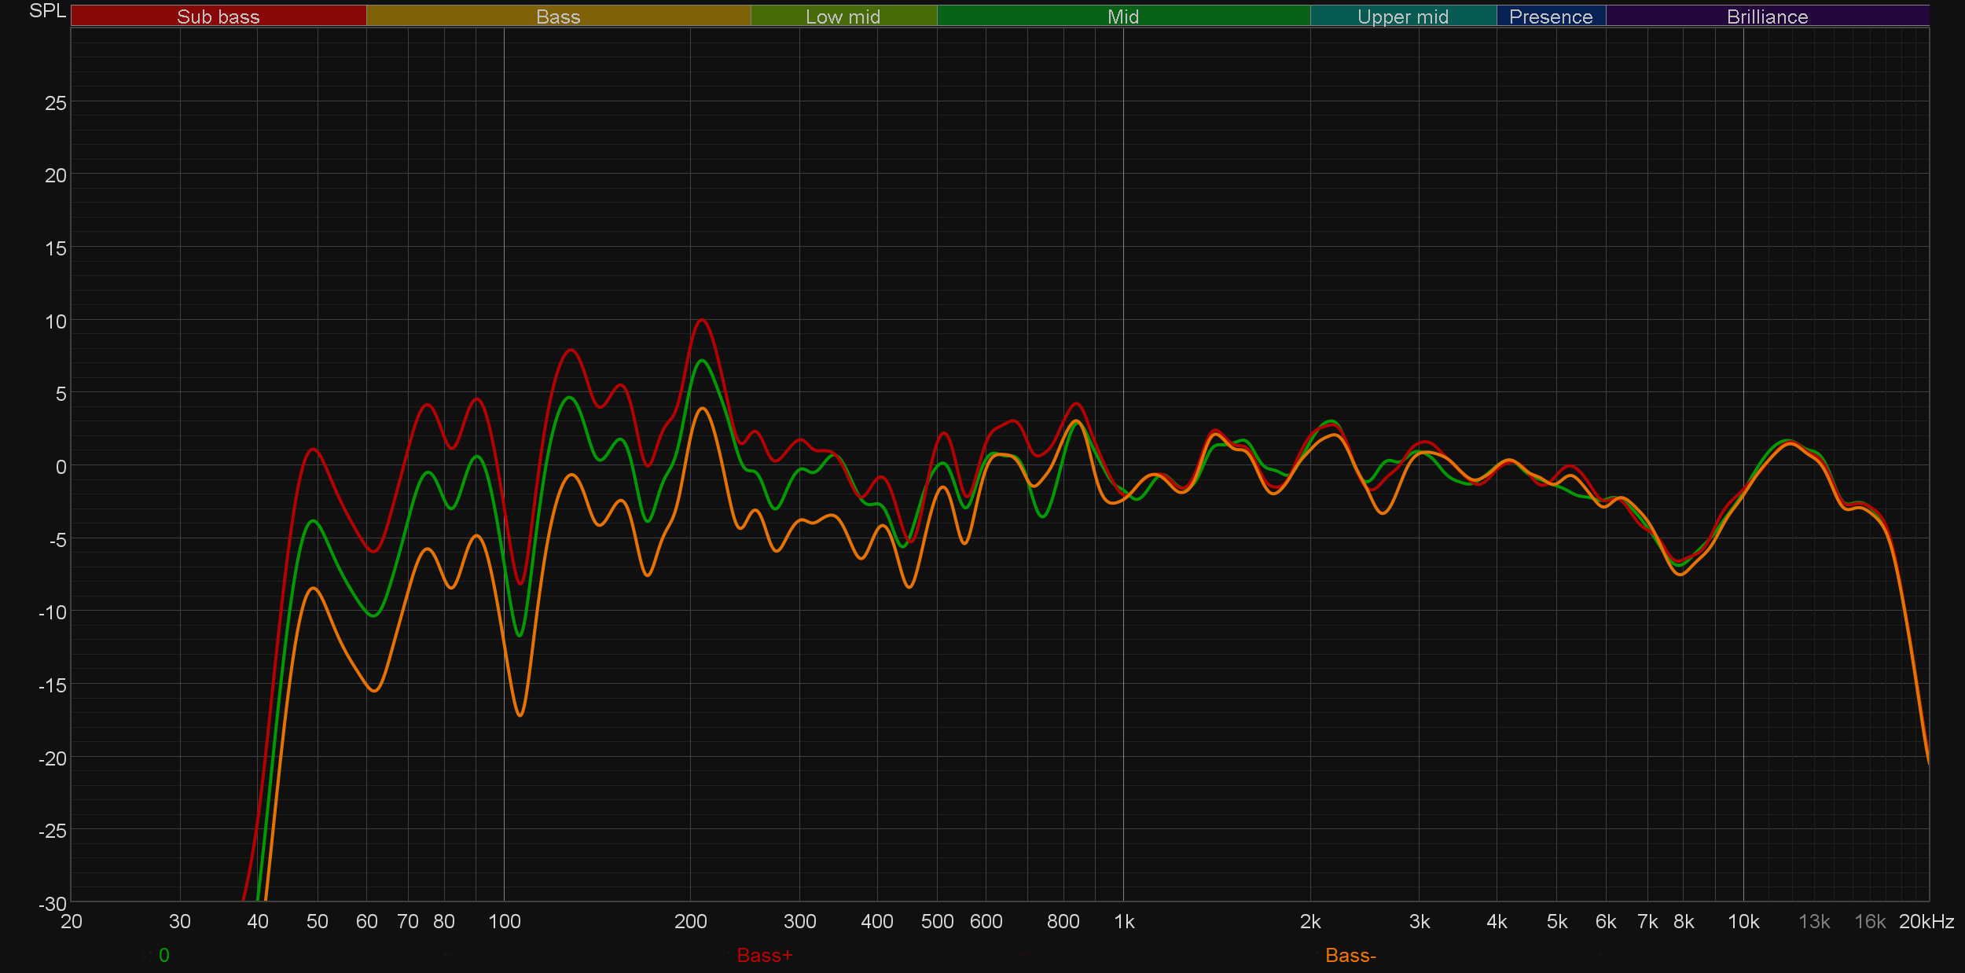1965x973 pixels.
Task: Select the Mid frequency band header
Action: pyautogui.click(x=1122, y=17)
